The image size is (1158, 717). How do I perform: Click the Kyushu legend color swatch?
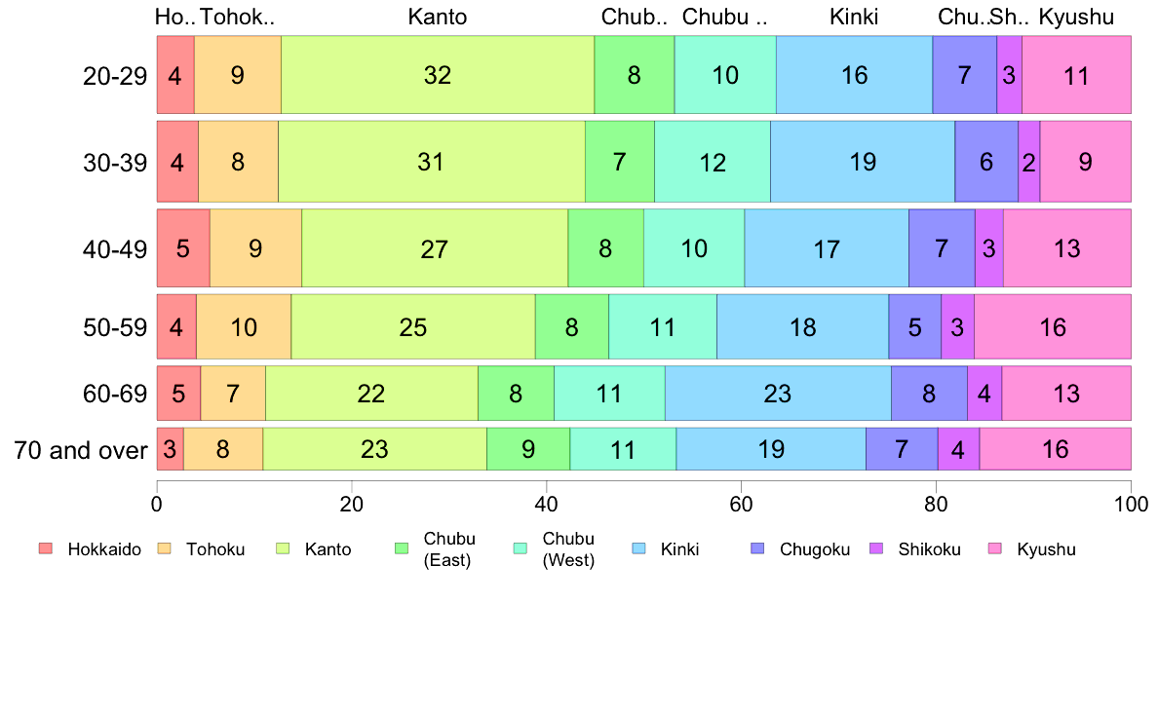click(x=995, y=548)
